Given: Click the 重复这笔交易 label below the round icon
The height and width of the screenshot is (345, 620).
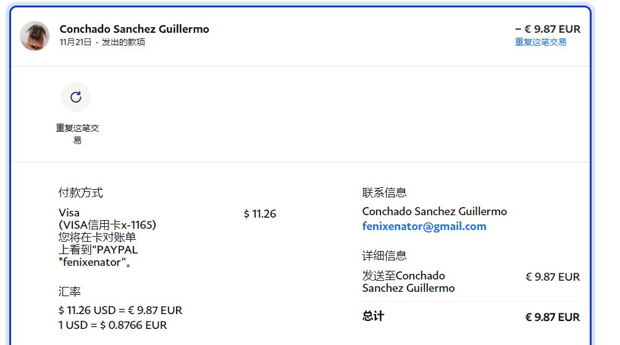Looking at the screenshot, I should tap(77, 134).
